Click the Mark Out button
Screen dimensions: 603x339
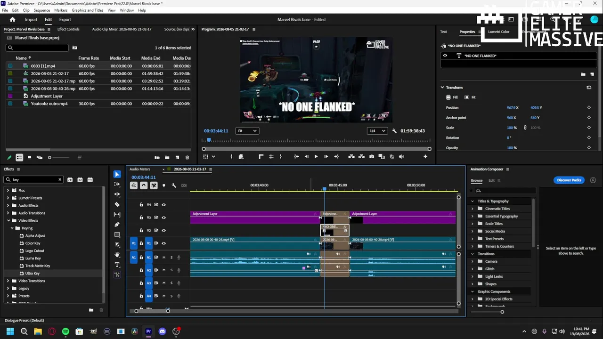pos(281,157)
